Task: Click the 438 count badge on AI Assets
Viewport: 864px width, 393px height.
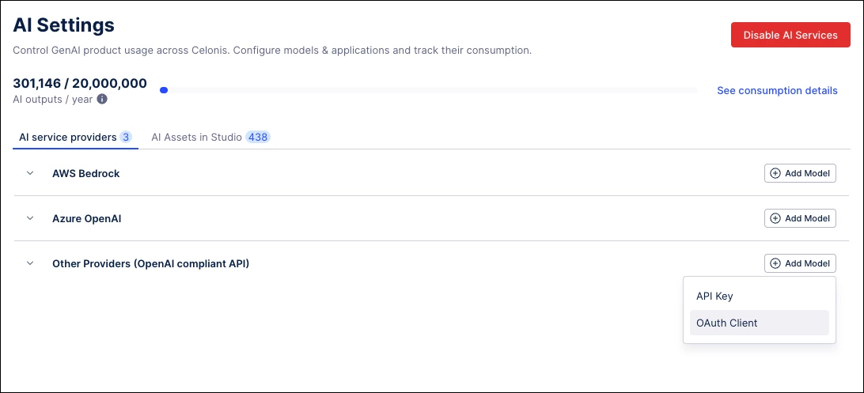Action: tap(258, 138)
